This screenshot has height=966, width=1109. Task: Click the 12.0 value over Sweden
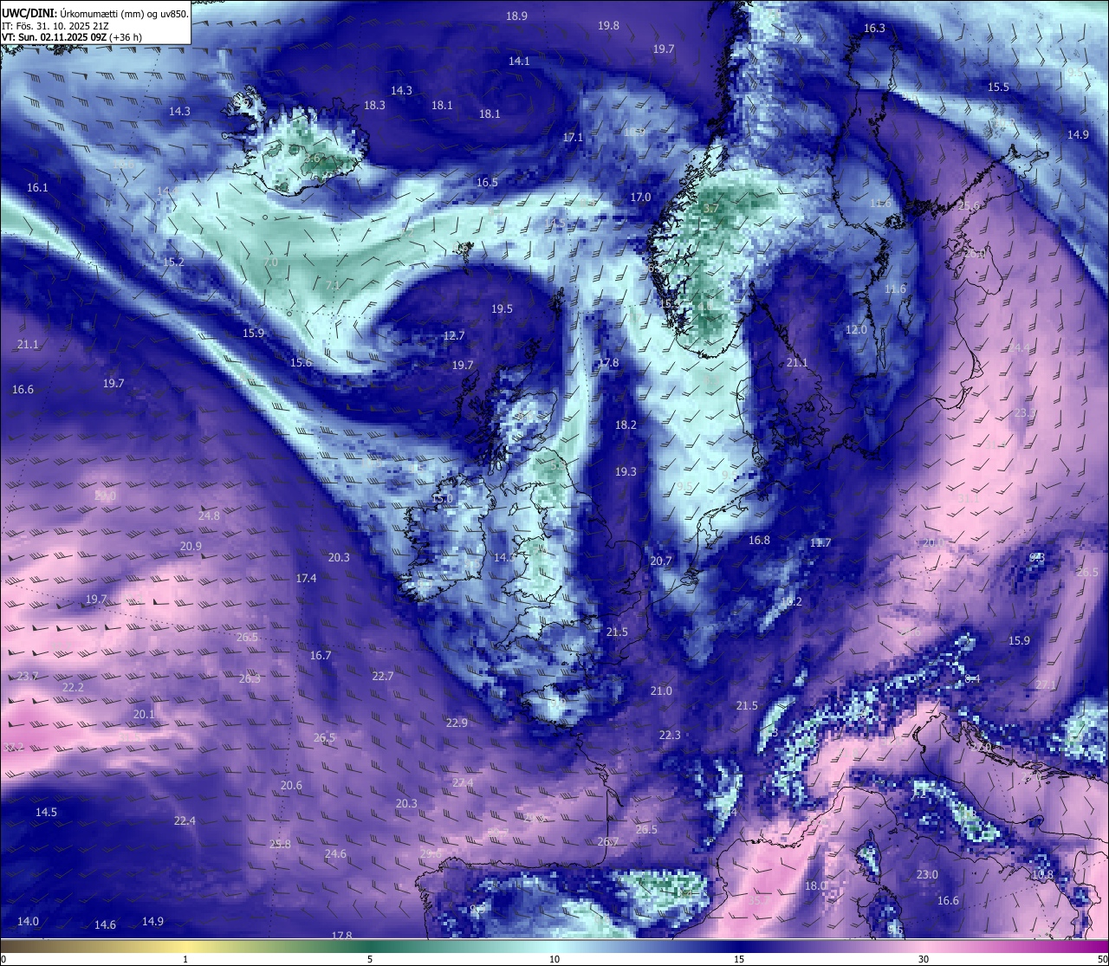(x=856, y=330)
